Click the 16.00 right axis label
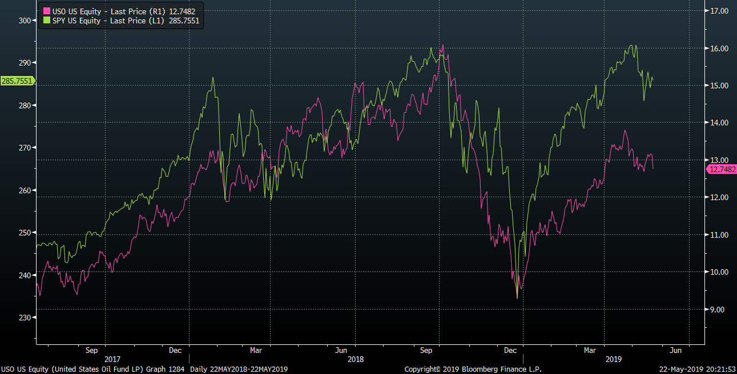Image resolution: width=737 pixels, height=374 pixels. 718,48
